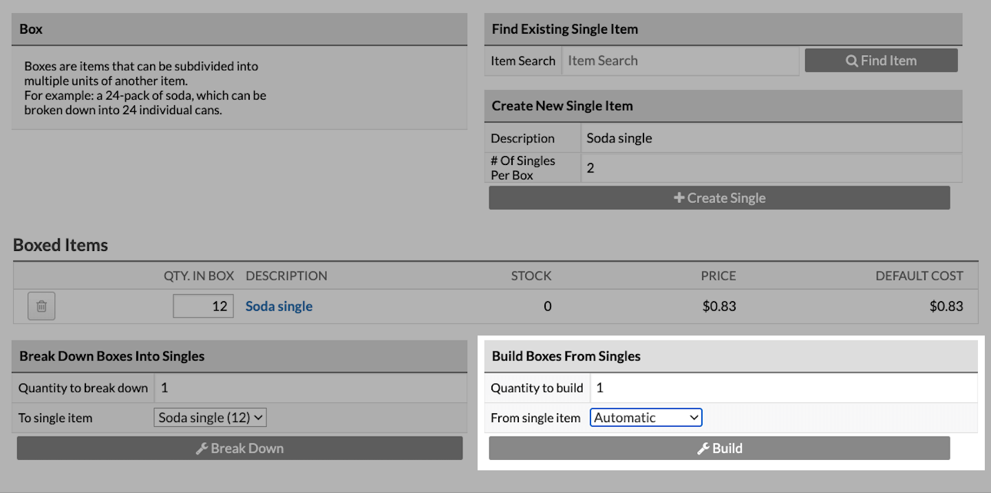Click the PRICE column header
Image resolution: width=991 pixels, height=493 pixels.
coord(718,276)
